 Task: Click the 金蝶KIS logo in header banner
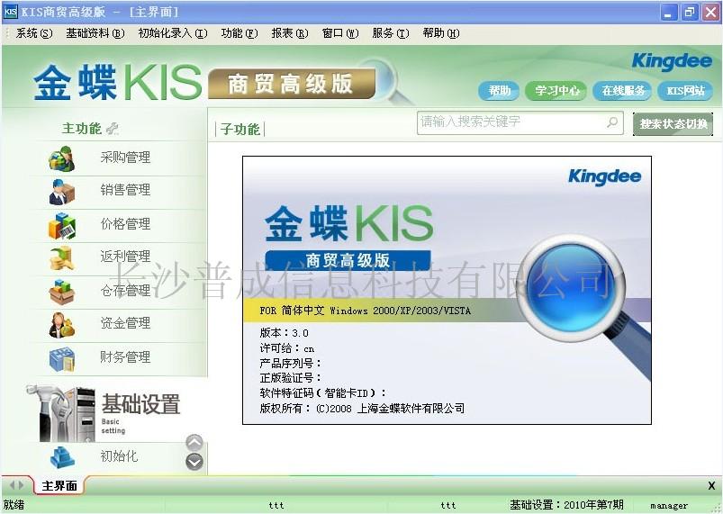point(118,83)
